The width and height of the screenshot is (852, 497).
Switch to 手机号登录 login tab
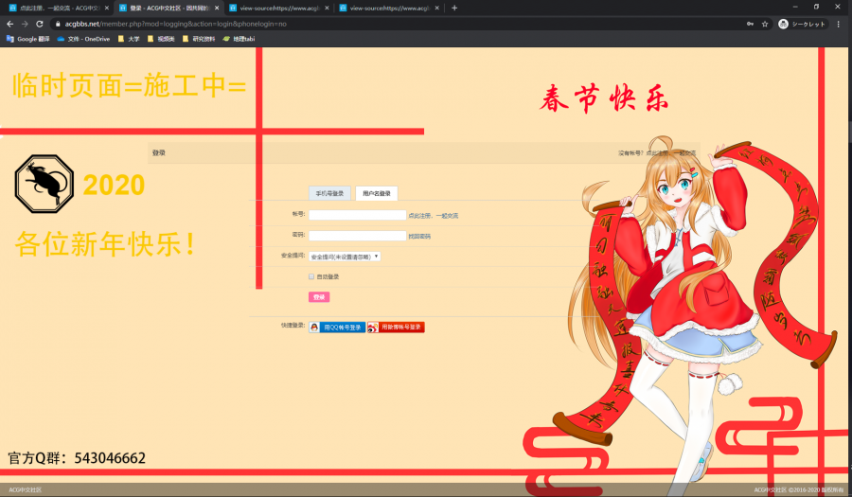[329, 193]
